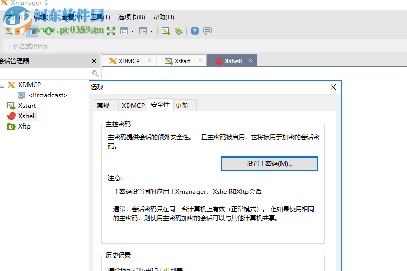This screenshot has height=271, width=407.
Task: Click the session list view icon
Action: (x=124, y=32)
